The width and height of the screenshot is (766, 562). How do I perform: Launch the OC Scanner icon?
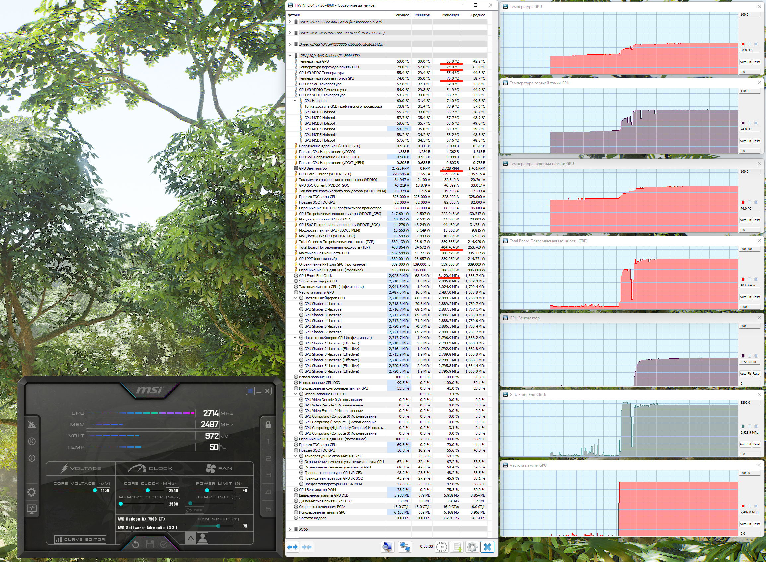pos(32,424)
